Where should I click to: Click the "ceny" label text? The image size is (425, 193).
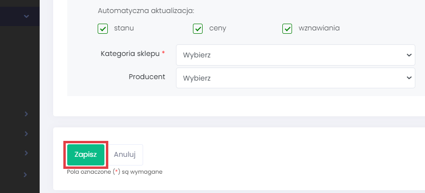[218, 28]
